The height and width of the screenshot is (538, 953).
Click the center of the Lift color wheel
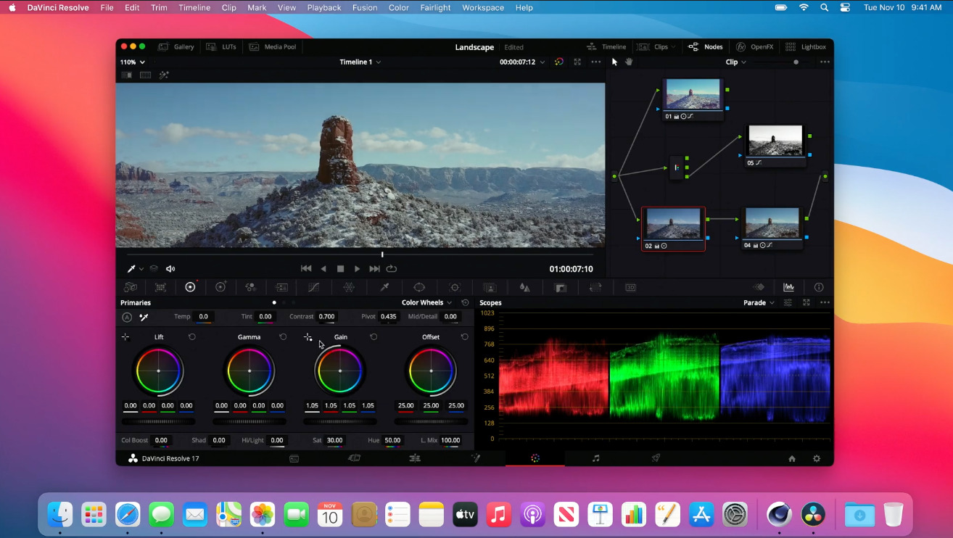159,371
